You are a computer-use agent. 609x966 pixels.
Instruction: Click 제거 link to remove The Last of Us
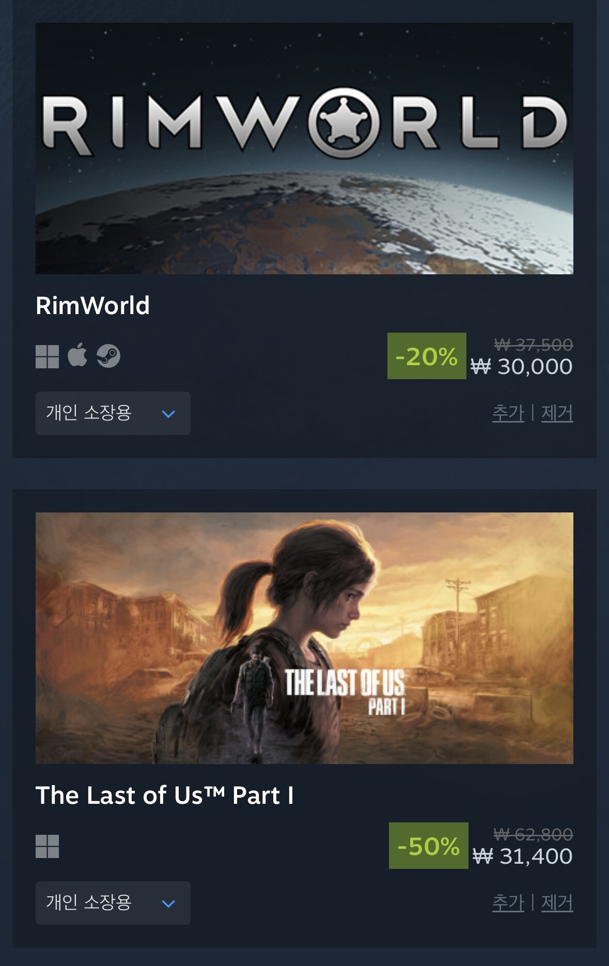[557, 903]
